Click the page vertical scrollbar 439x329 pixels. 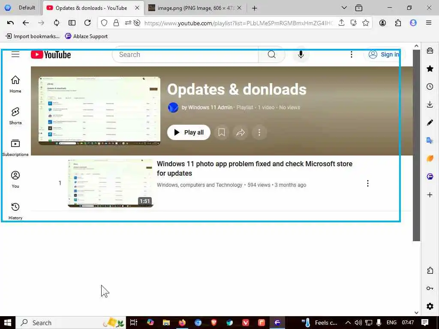[x=416, y=145]
